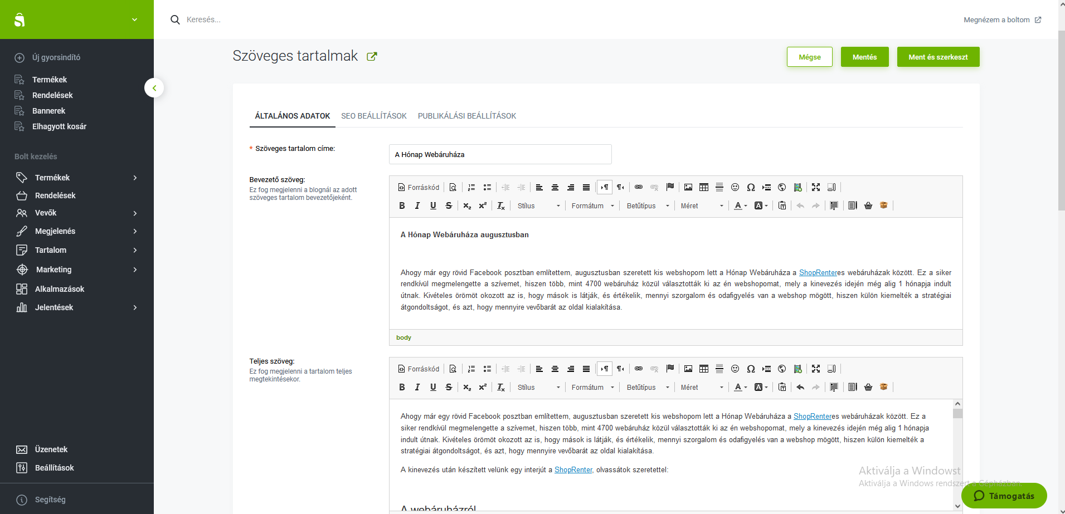Screen dimensions: 1065x514
Task: Undo last change in Teljes szöveg editor
Action: (800, 387)
